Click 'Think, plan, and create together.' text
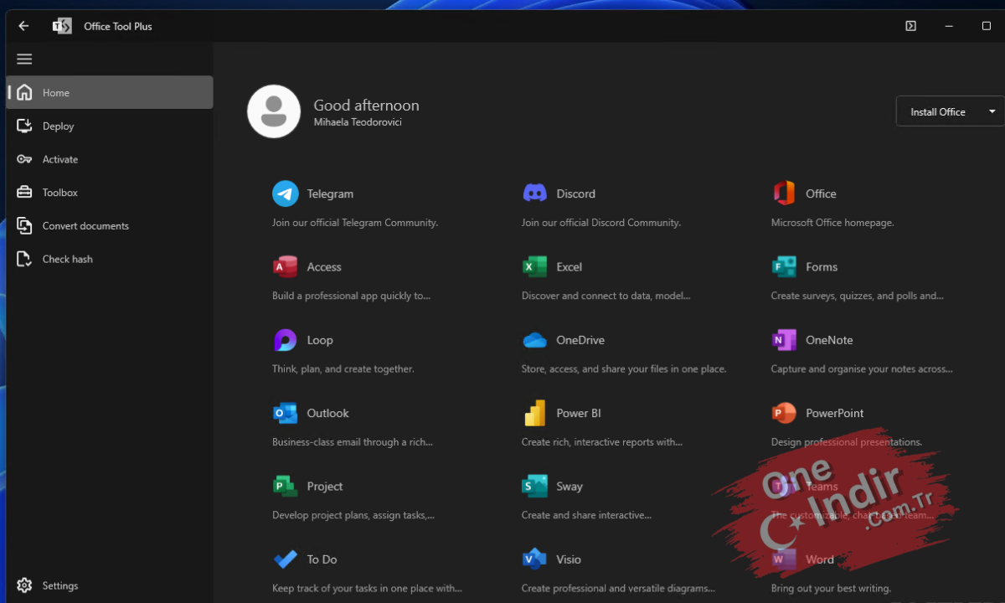1005x603 pixels. coord(343,368)
